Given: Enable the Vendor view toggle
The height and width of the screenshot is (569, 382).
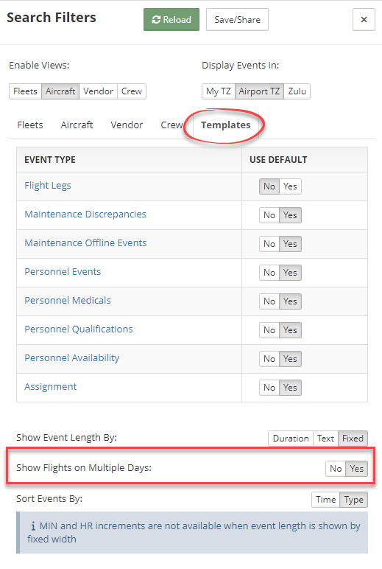Looking at the screenshot, I should pyautogui.click(x=98, y=91).
